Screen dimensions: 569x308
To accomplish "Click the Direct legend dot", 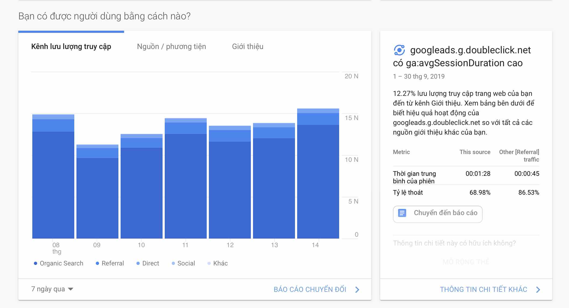I will (138, 263).
